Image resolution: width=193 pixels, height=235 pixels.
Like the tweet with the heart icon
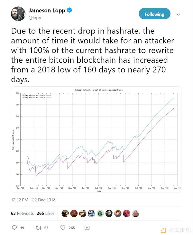[63, 228]
